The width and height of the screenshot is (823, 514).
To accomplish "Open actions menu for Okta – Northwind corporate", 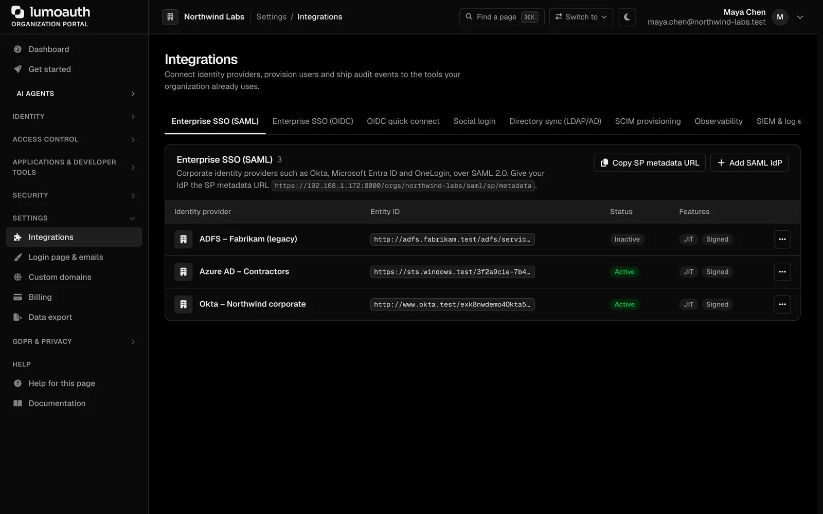I will (x=782, y=304).
